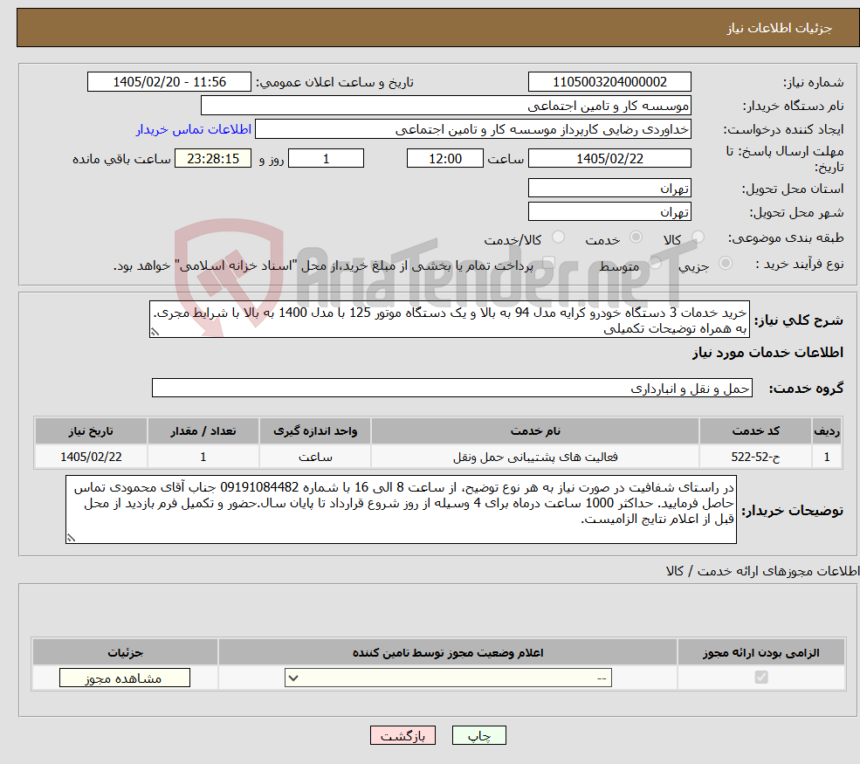Click the deadline hour field 12:00
860x764 pixels.
444,159
